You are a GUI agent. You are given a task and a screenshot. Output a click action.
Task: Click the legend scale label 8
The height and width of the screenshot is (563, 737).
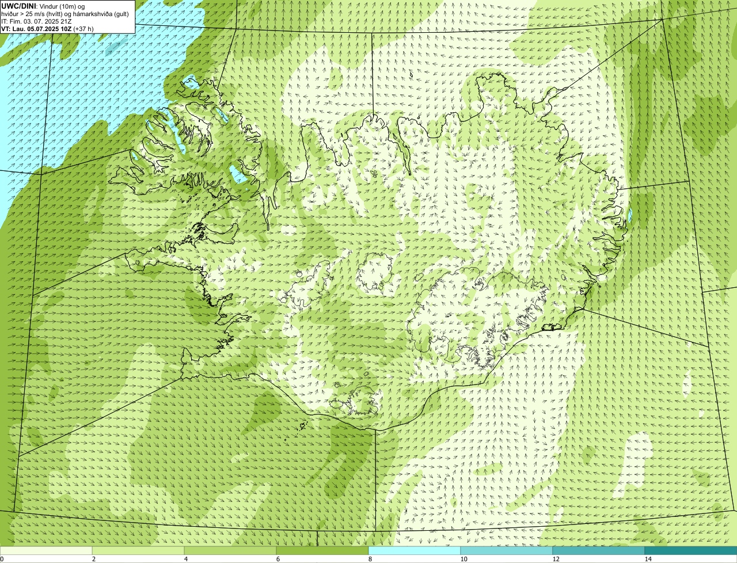tap(370, 559)
